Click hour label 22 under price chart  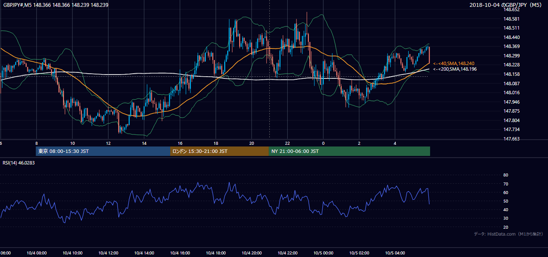click(287, 143)
